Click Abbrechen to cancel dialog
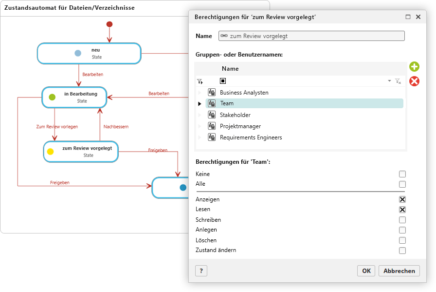 click(399, 271)
